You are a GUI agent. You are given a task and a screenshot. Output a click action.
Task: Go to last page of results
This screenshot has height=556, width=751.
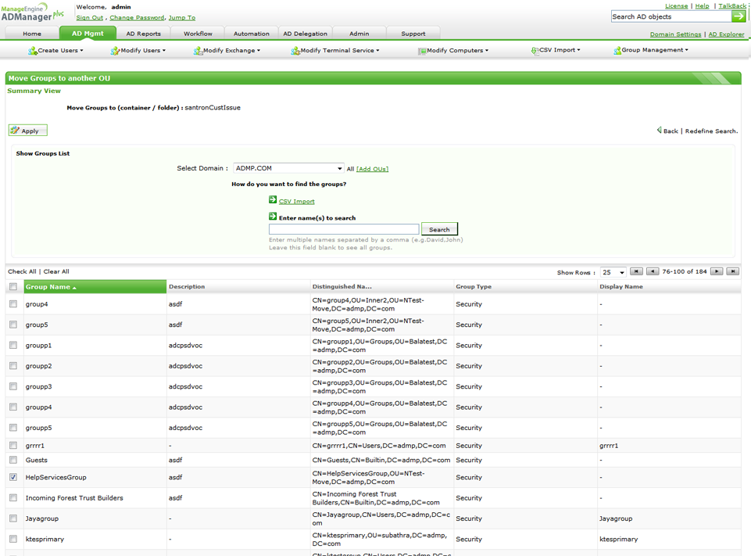(x=733, y=272)
